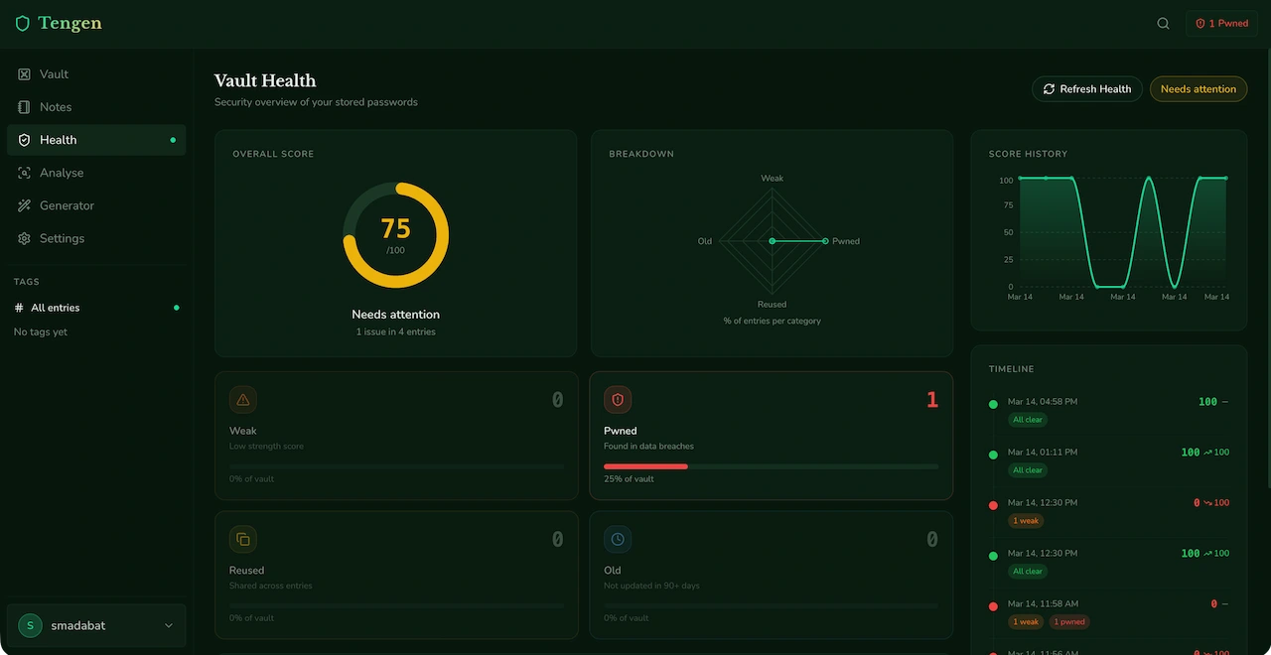Open the Reused passwords card
The image size is (1271, 655).
pyautogui.click(x=396, y=576)
